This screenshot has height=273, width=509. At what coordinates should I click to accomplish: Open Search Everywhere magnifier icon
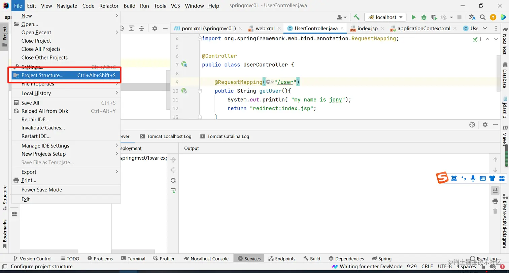(x=483, y=17)
